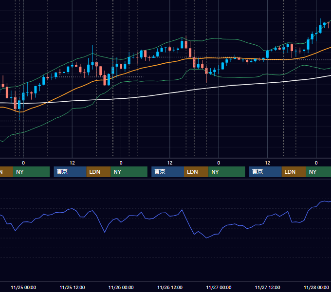
Task: Click the 11/28 00:00 date label
Action: tap(316, 287)
